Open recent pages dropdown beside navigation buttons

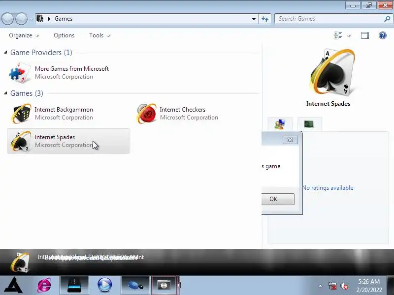32,19
